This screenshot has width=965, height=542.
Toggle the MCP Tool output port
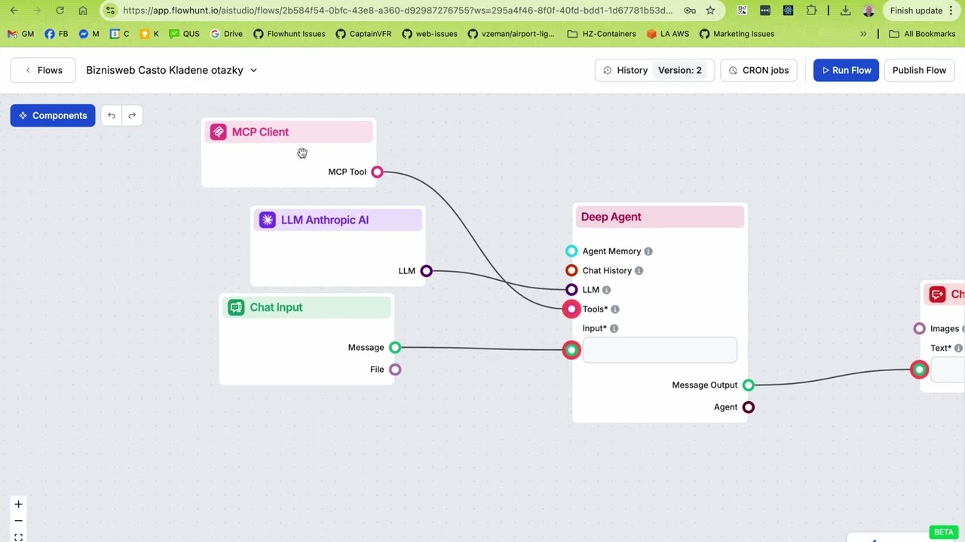[x=377, y=172]
